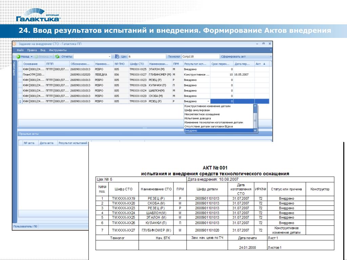This screenshot has height=260, width=347.
Task: Click the toolbar overflow arrow after Сформировать акт
Action: point(271,57)
